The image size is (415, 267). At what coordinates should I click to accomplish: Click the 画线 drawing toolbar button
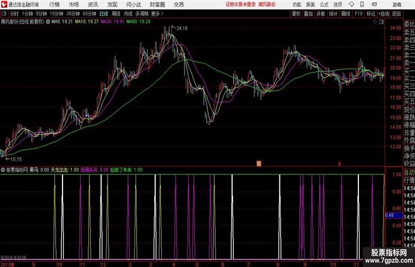(346, 14)
